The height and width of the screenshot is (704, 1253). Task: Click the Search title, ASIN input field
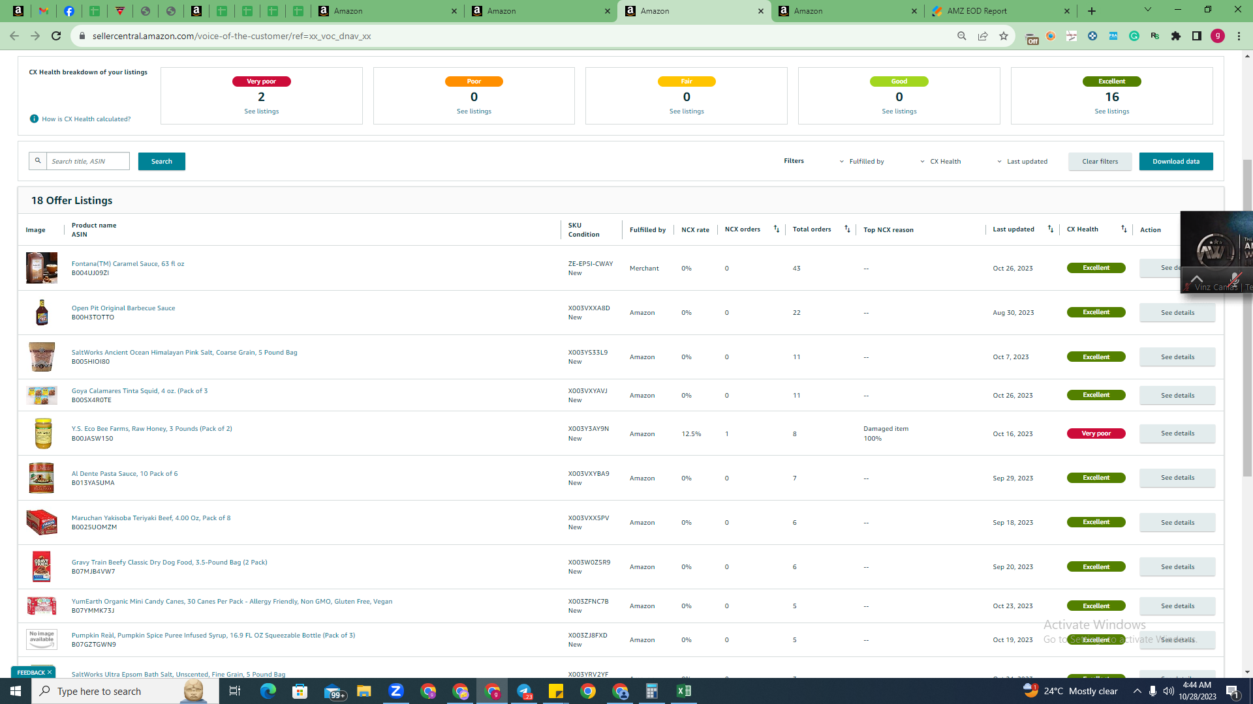pyautogui.click(x=87, y=161)
